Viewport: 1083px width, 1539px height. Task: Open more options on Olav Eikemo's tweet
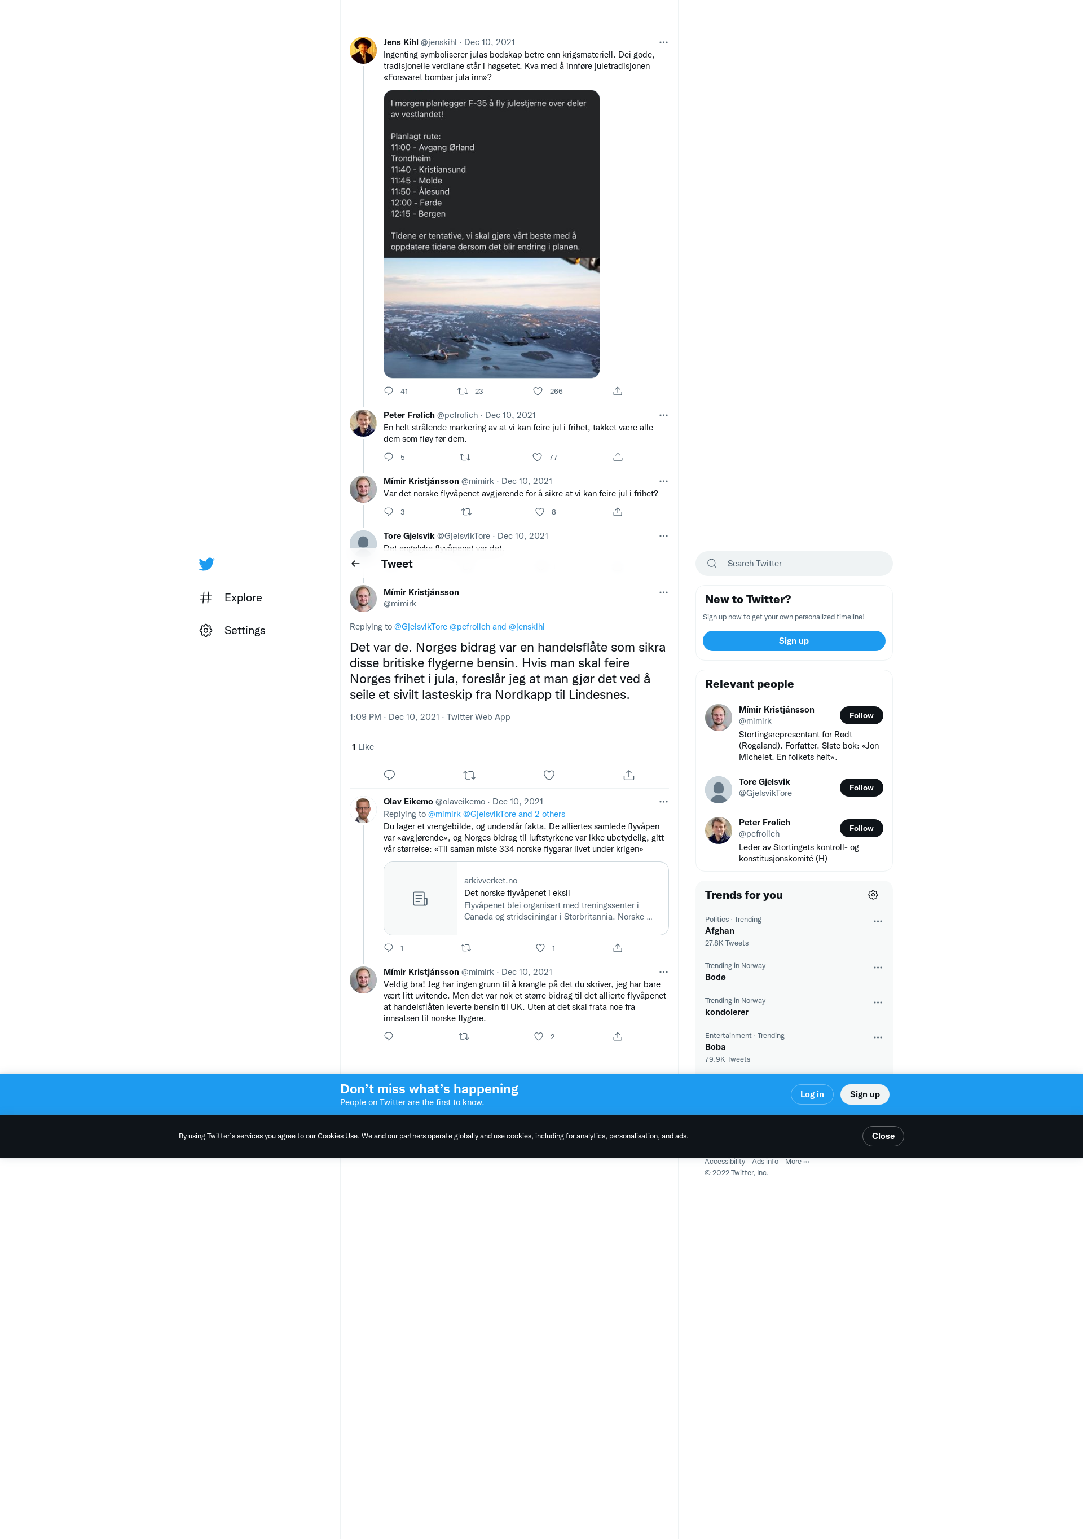coord(663,802)
